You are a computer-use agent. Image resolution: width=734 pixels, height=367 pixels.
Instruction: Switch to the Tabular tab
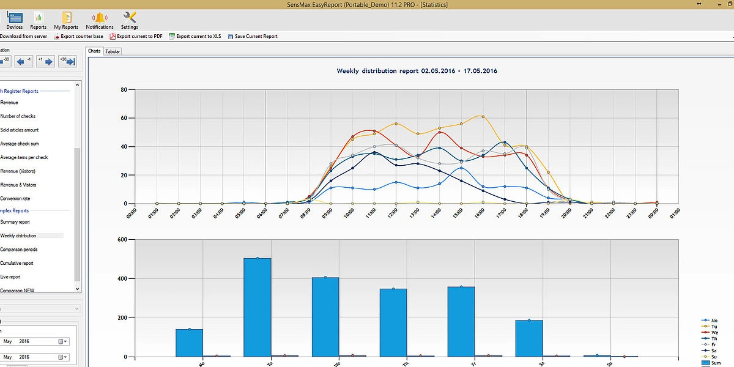(x=113, y=52)
